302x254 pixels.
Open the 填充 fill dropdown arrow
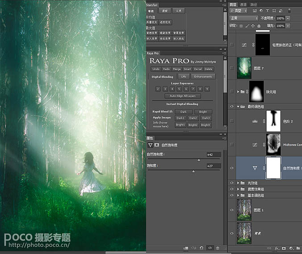[x=288, y=25]
